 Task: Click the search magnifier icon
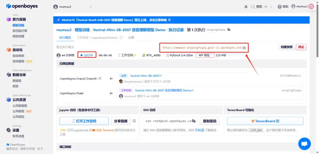tap(253, 7)
